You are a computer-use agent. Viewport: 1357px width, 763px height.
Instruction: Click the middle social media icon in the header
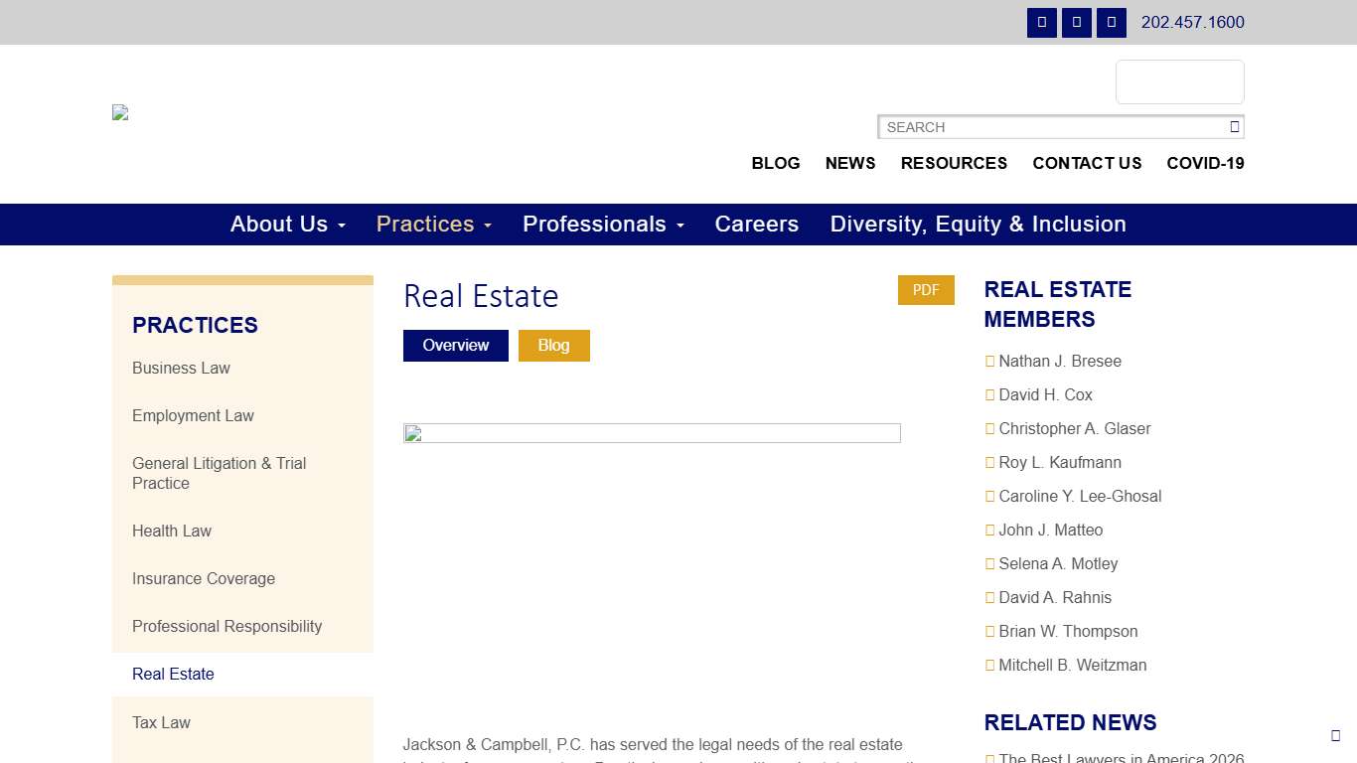(1076, 22)
